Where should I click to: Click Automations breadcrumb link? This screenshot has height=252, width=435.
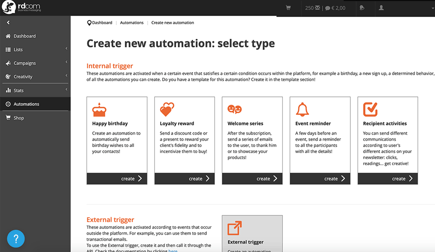(x=132, y=23)
